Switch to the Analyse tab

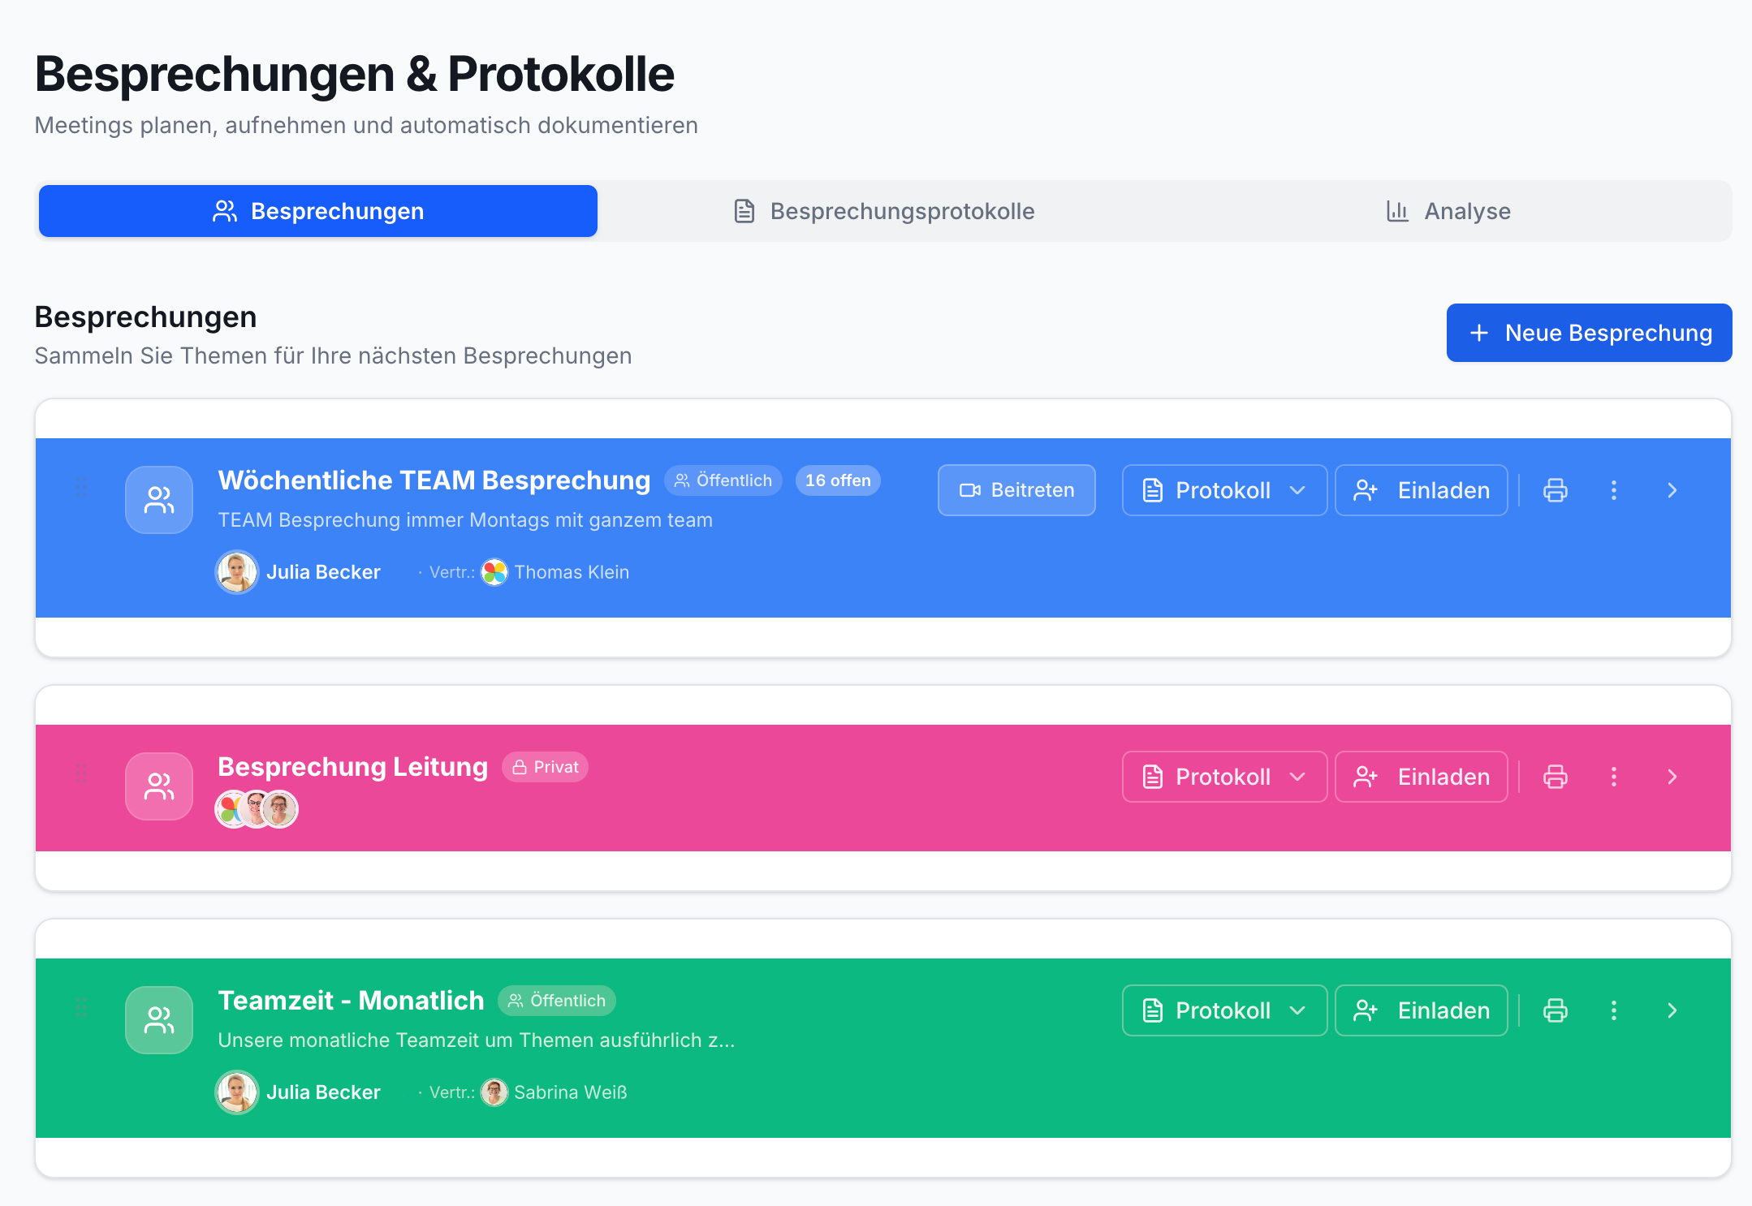pos(1448,211)
